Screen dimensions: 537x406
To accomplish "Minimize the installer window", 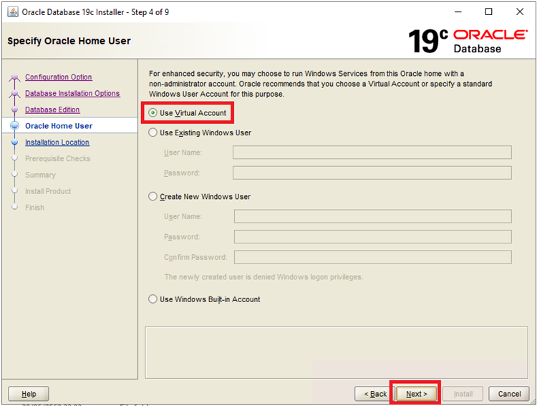I will pos(458,11).
